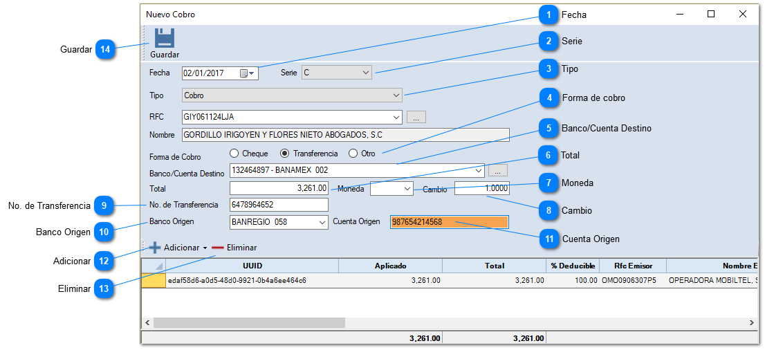Click the orange Cuenta Origen field
This screenshot has height=350, width=765.
click(x=449, y=222)
